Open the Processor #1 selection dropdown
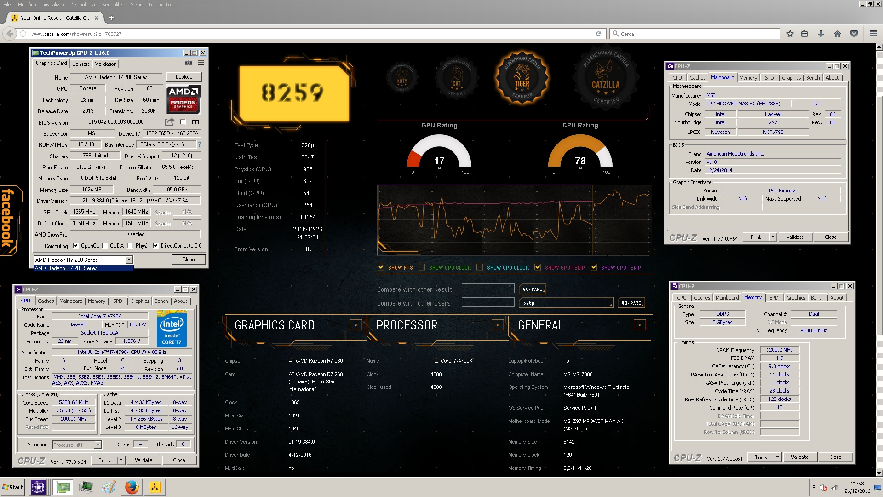This screenshot has width=883, height=497. point(97,445)
